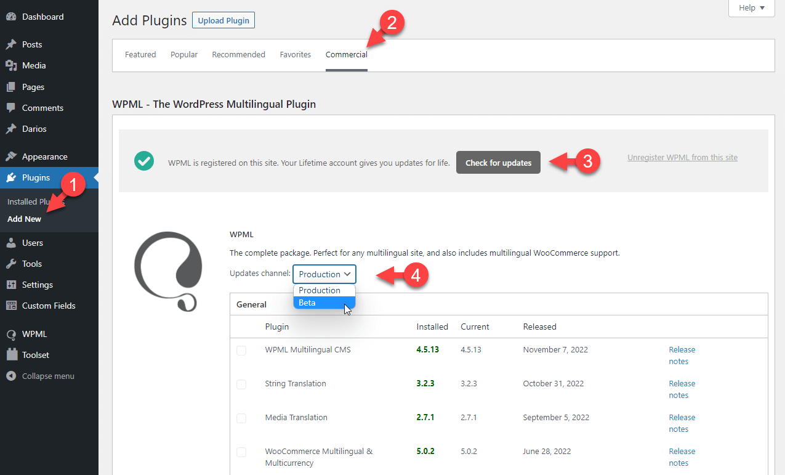Viewport: 785px width, 475px height.
Task: Click installed version 5.0.2
Action: click(425, 451)
